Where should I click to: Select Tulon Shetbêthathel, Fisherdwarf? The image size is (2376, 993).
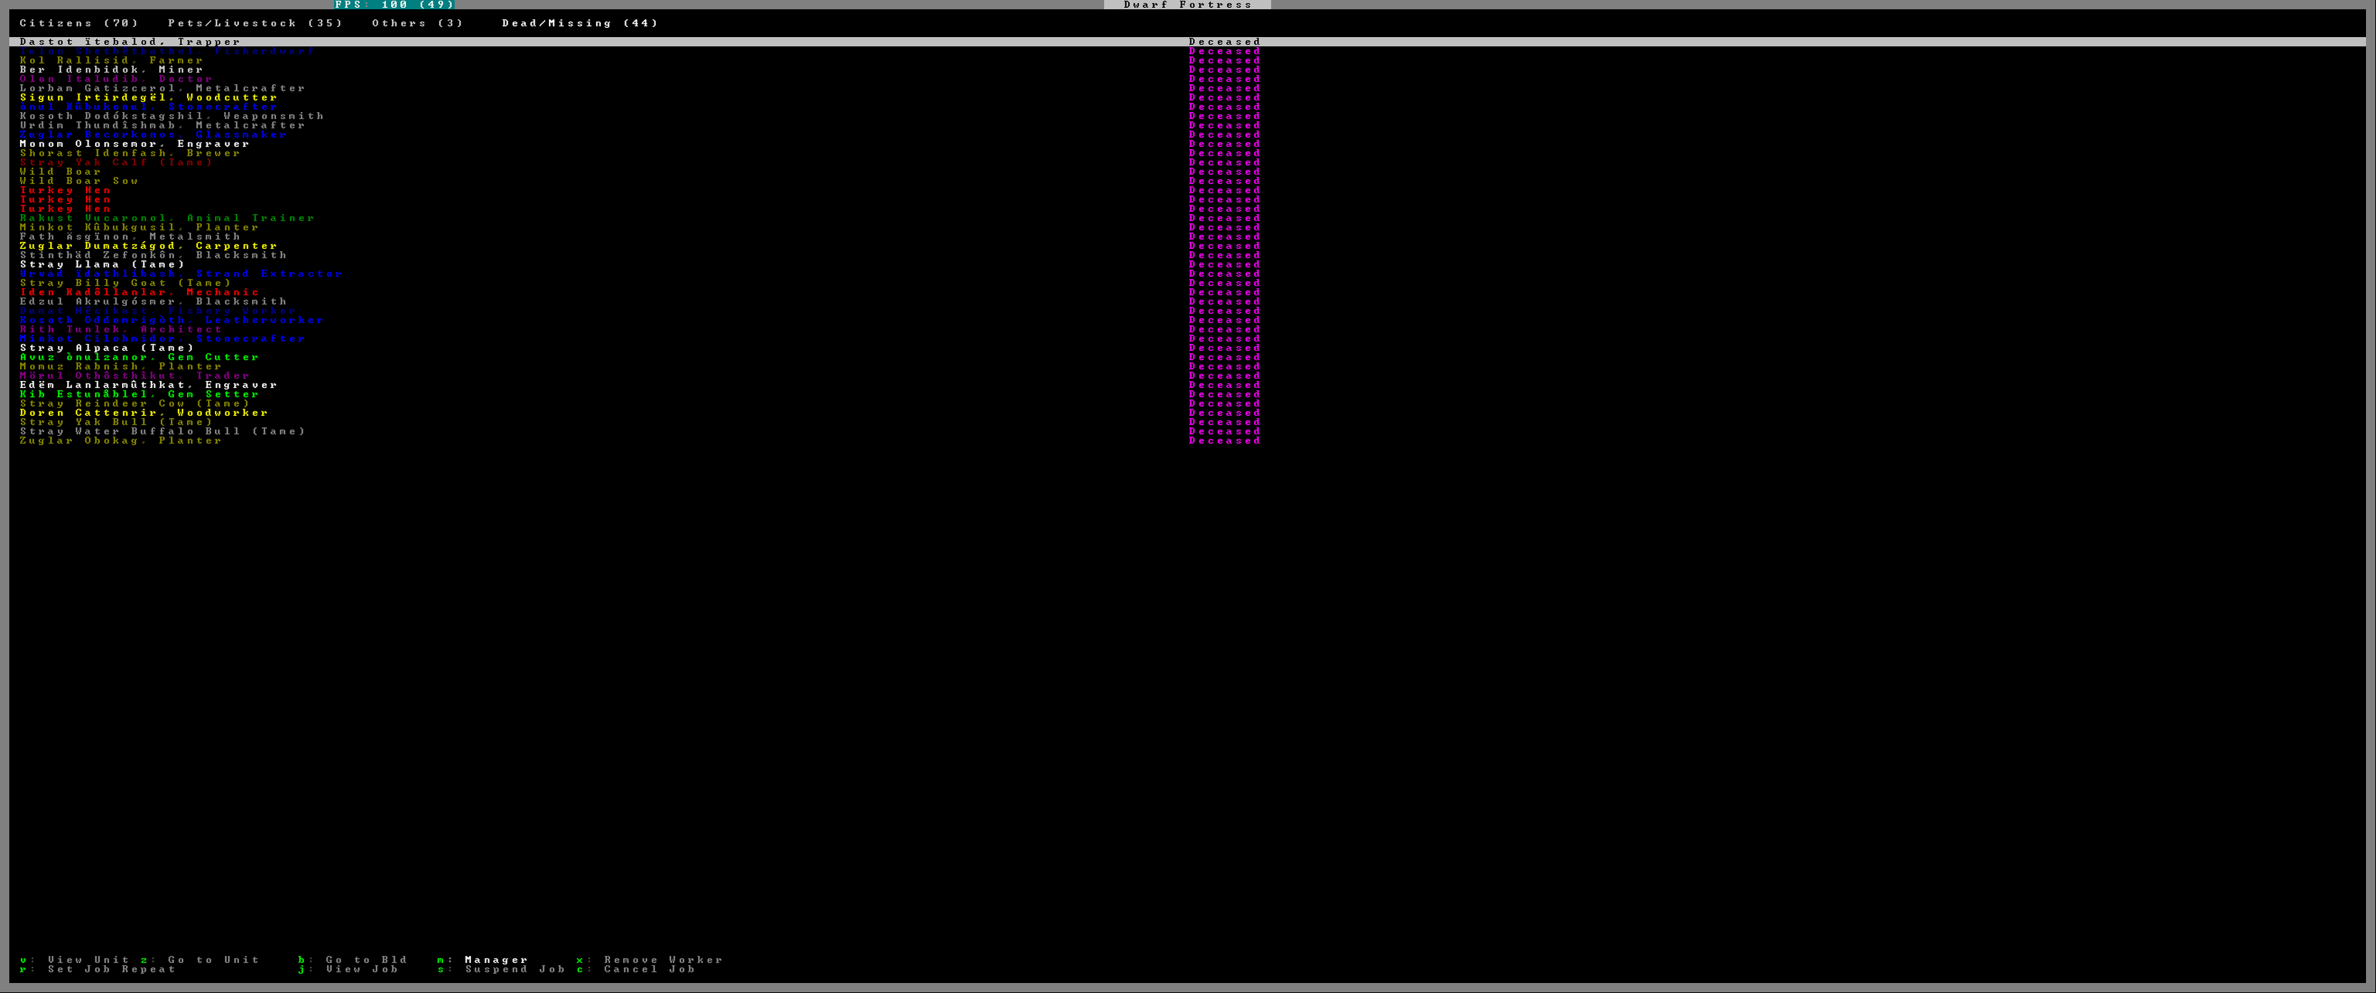click(x=167, y=51)
